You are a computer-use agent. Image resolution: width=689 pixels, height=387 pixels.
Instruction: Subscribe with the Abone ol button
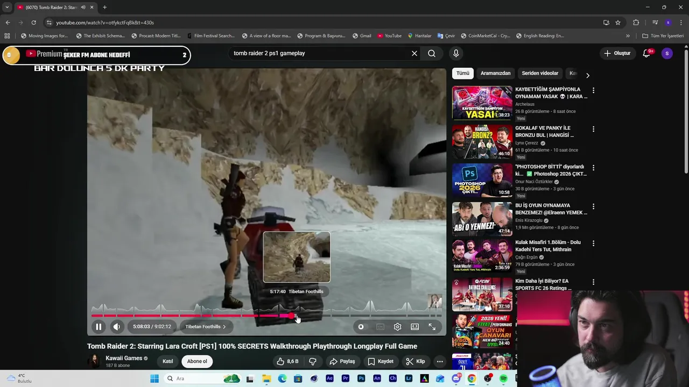pos(197,361)
